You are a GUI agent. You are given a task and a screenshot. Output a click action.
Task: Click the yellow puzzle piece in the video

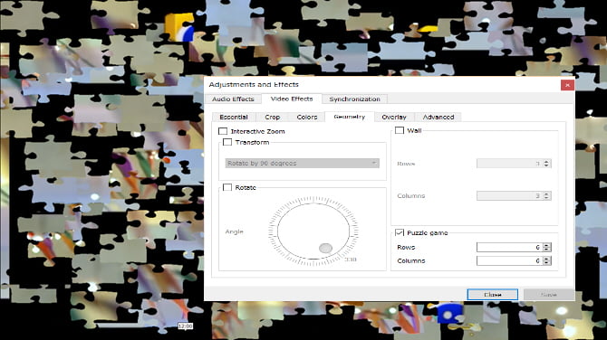[178, 27]
